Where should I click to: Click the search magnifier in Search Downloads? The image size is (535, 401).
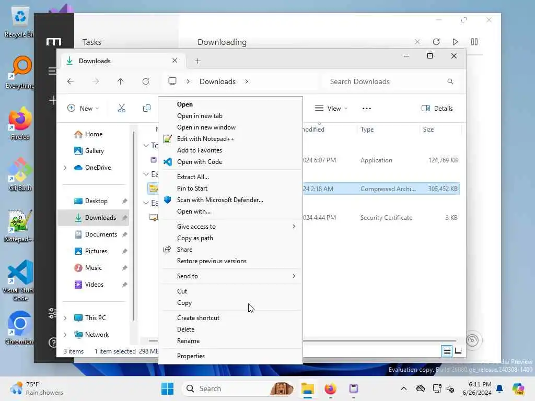click(450, 81)
